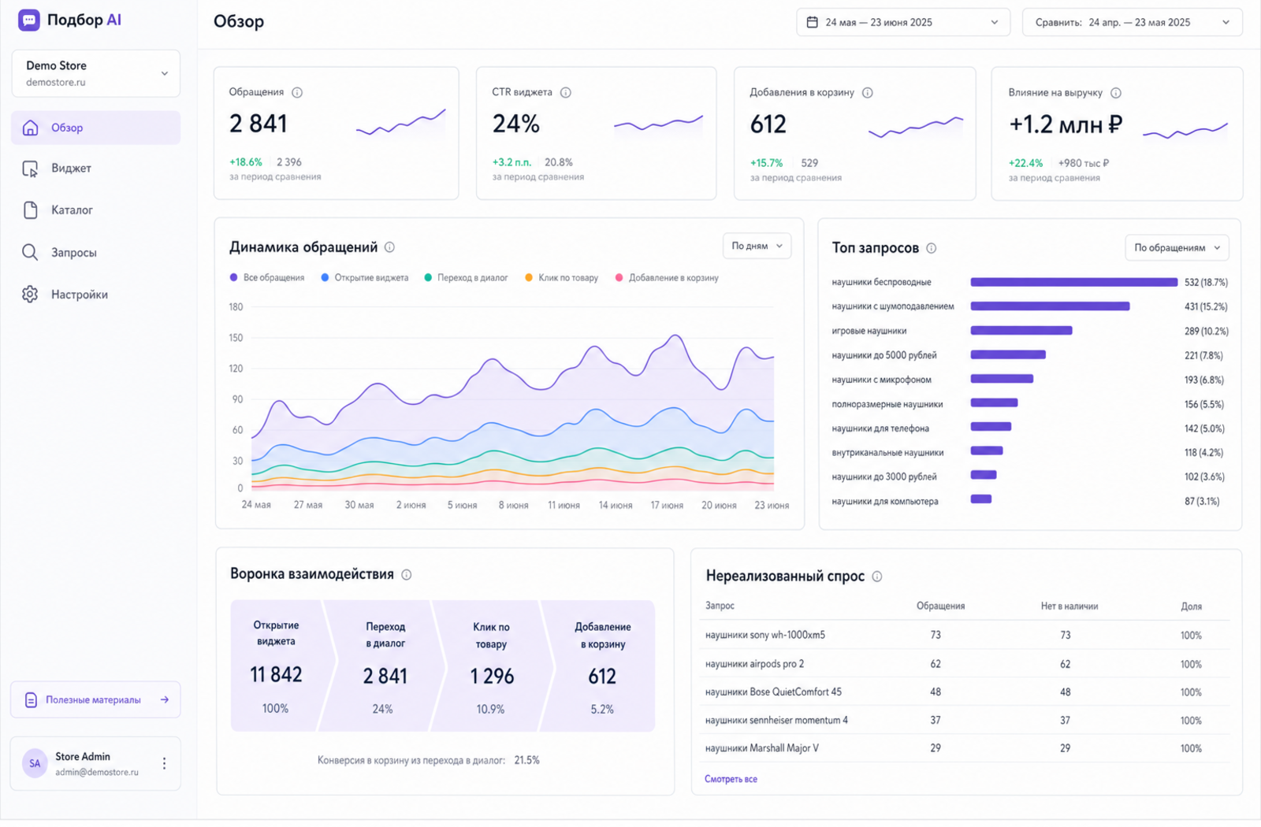Toggle Все обращения legend series
The height and width of the screenshot is (827, 1261).
coord(267,278)
